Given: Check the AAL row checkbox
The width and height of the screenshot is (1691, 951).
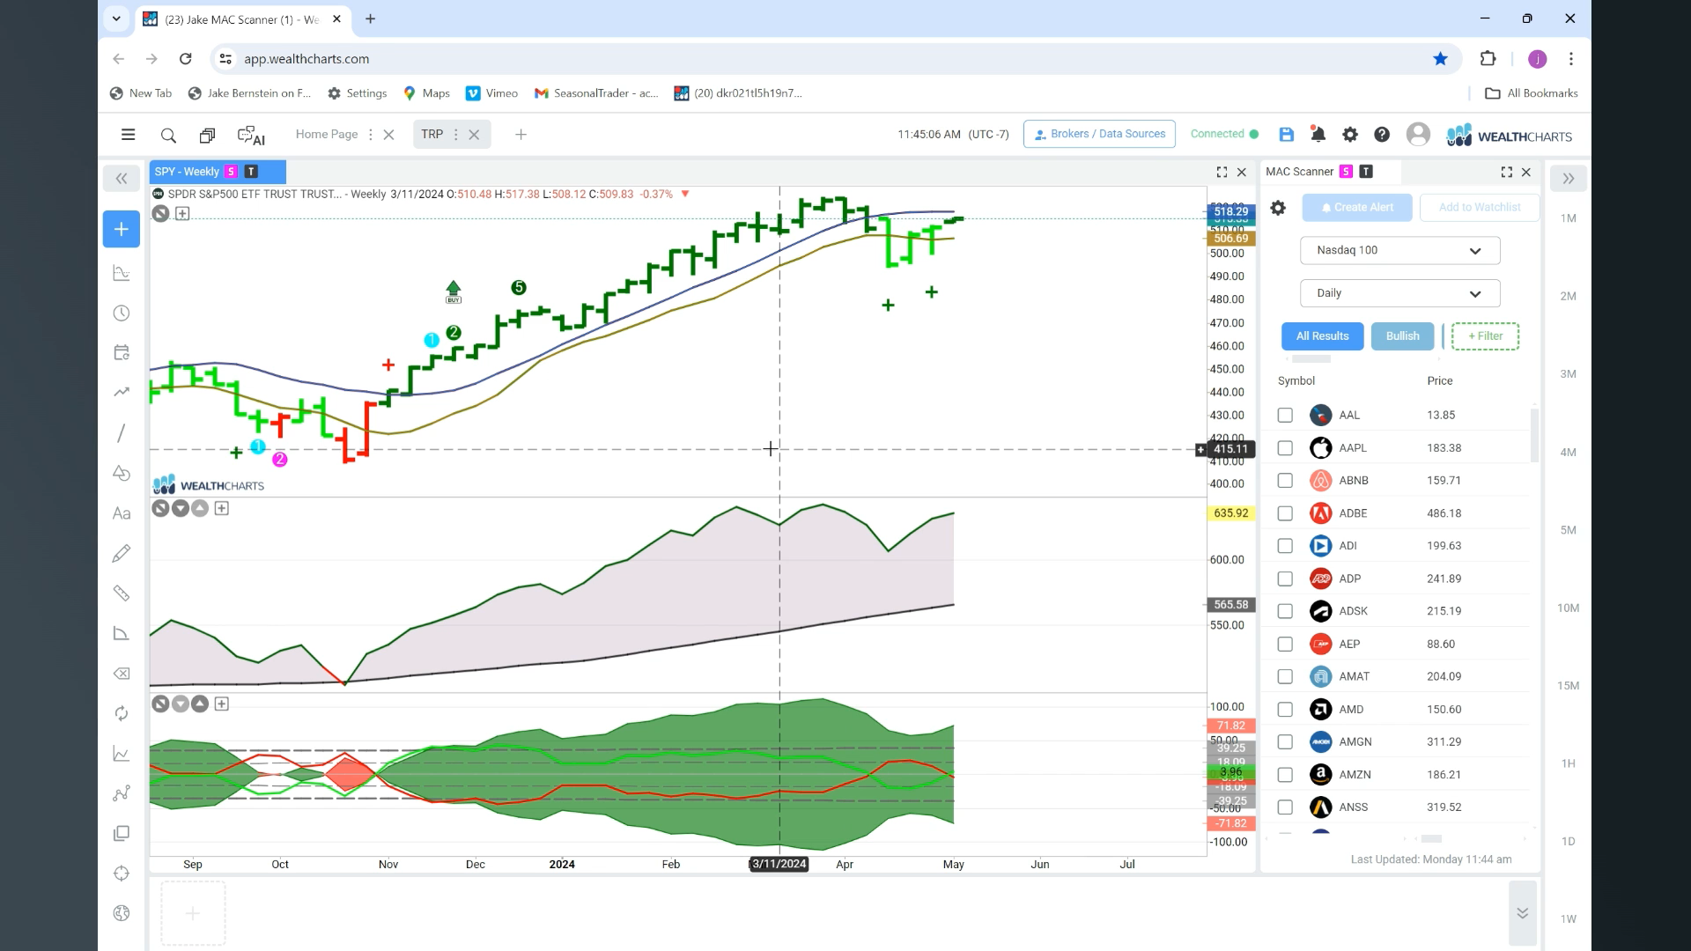Looking at the screenshot, I should tap(1285, 415).
